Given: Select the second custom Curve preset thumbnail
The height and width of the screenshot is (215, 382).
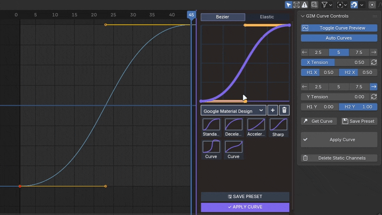Looking at the screenshot, I should (x=233, y=149).
